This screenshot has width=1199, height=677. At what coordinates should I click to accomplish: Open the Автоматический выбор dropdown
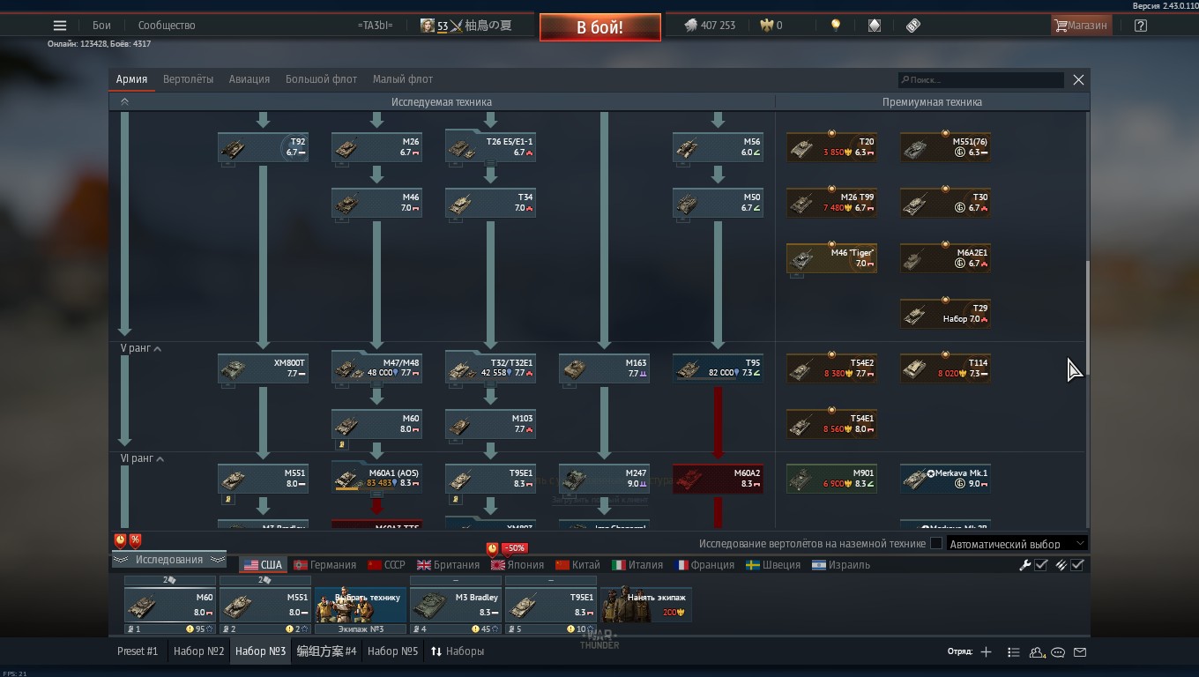tap(1017, 544)
